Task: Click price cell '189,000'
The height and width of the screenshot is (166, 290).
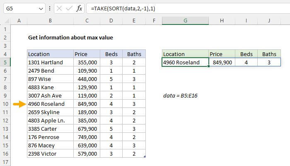Action: 87,112
